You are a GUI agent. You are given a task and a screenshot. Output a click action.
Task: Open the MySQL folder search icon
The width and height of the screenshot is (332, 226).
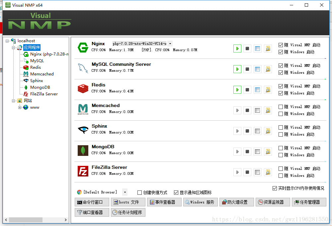pyautogui.click(x=268, y=69)
